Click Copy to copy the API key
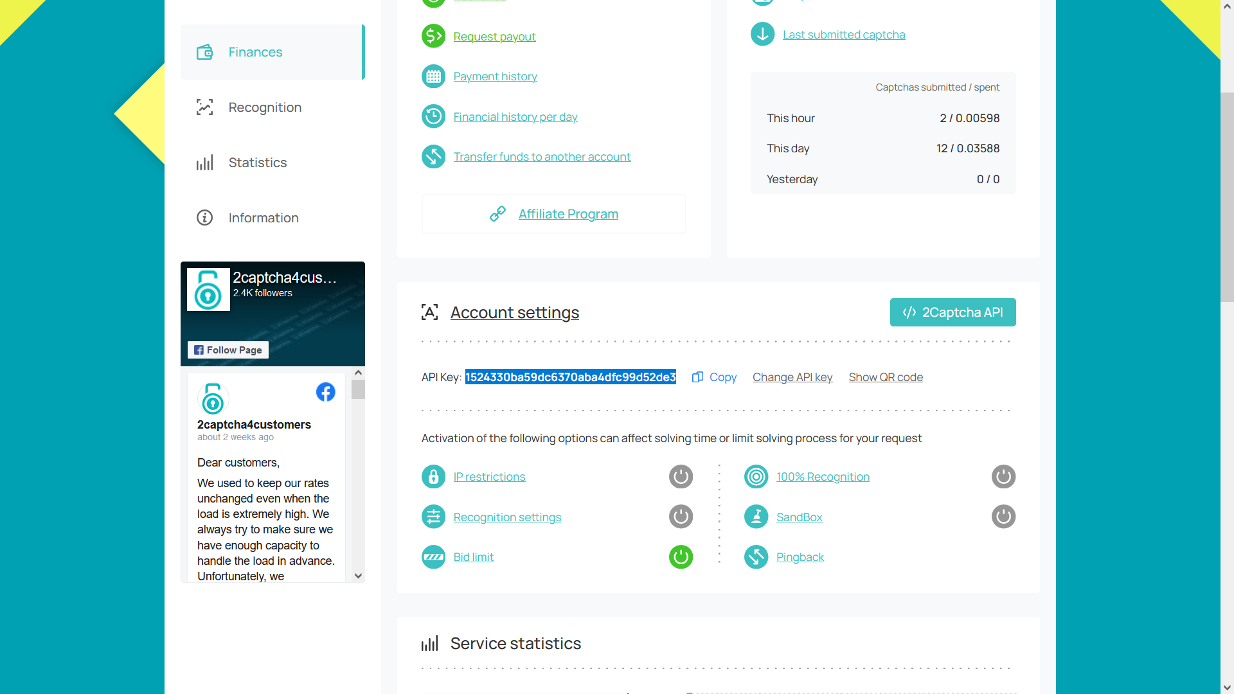Viewport: 1234px width, 694px height. (x=715, y=376)
